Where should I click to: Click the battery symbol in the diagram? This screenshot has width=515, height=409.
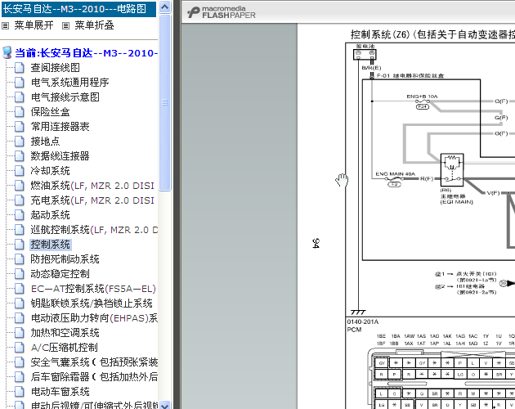click(365, 54)
